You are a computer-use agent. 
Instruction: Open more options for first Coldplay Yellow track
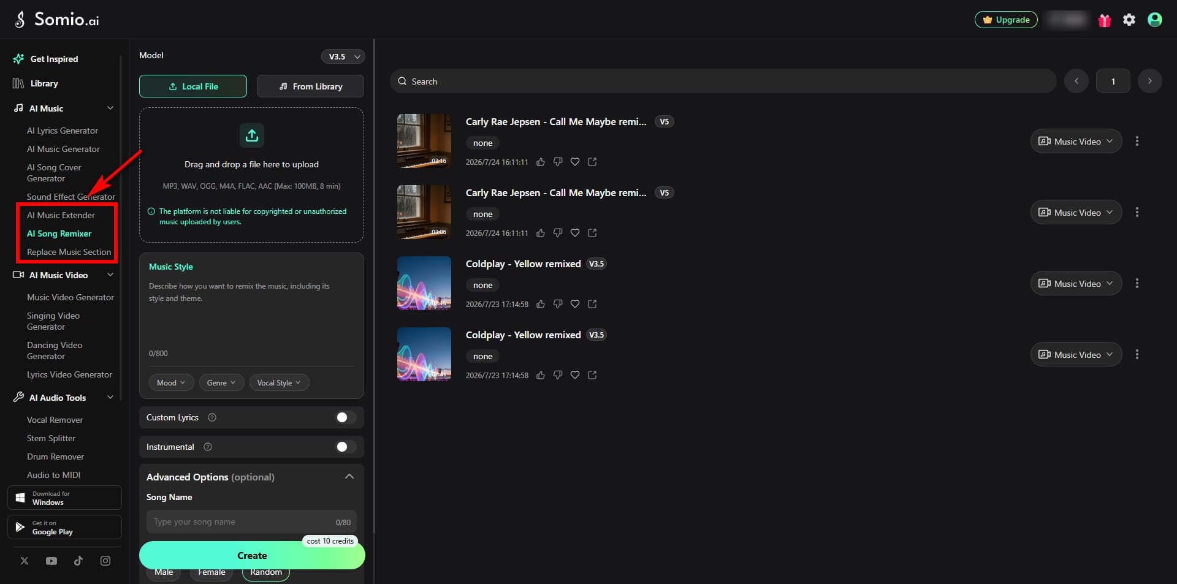[x=1137, y=283]
